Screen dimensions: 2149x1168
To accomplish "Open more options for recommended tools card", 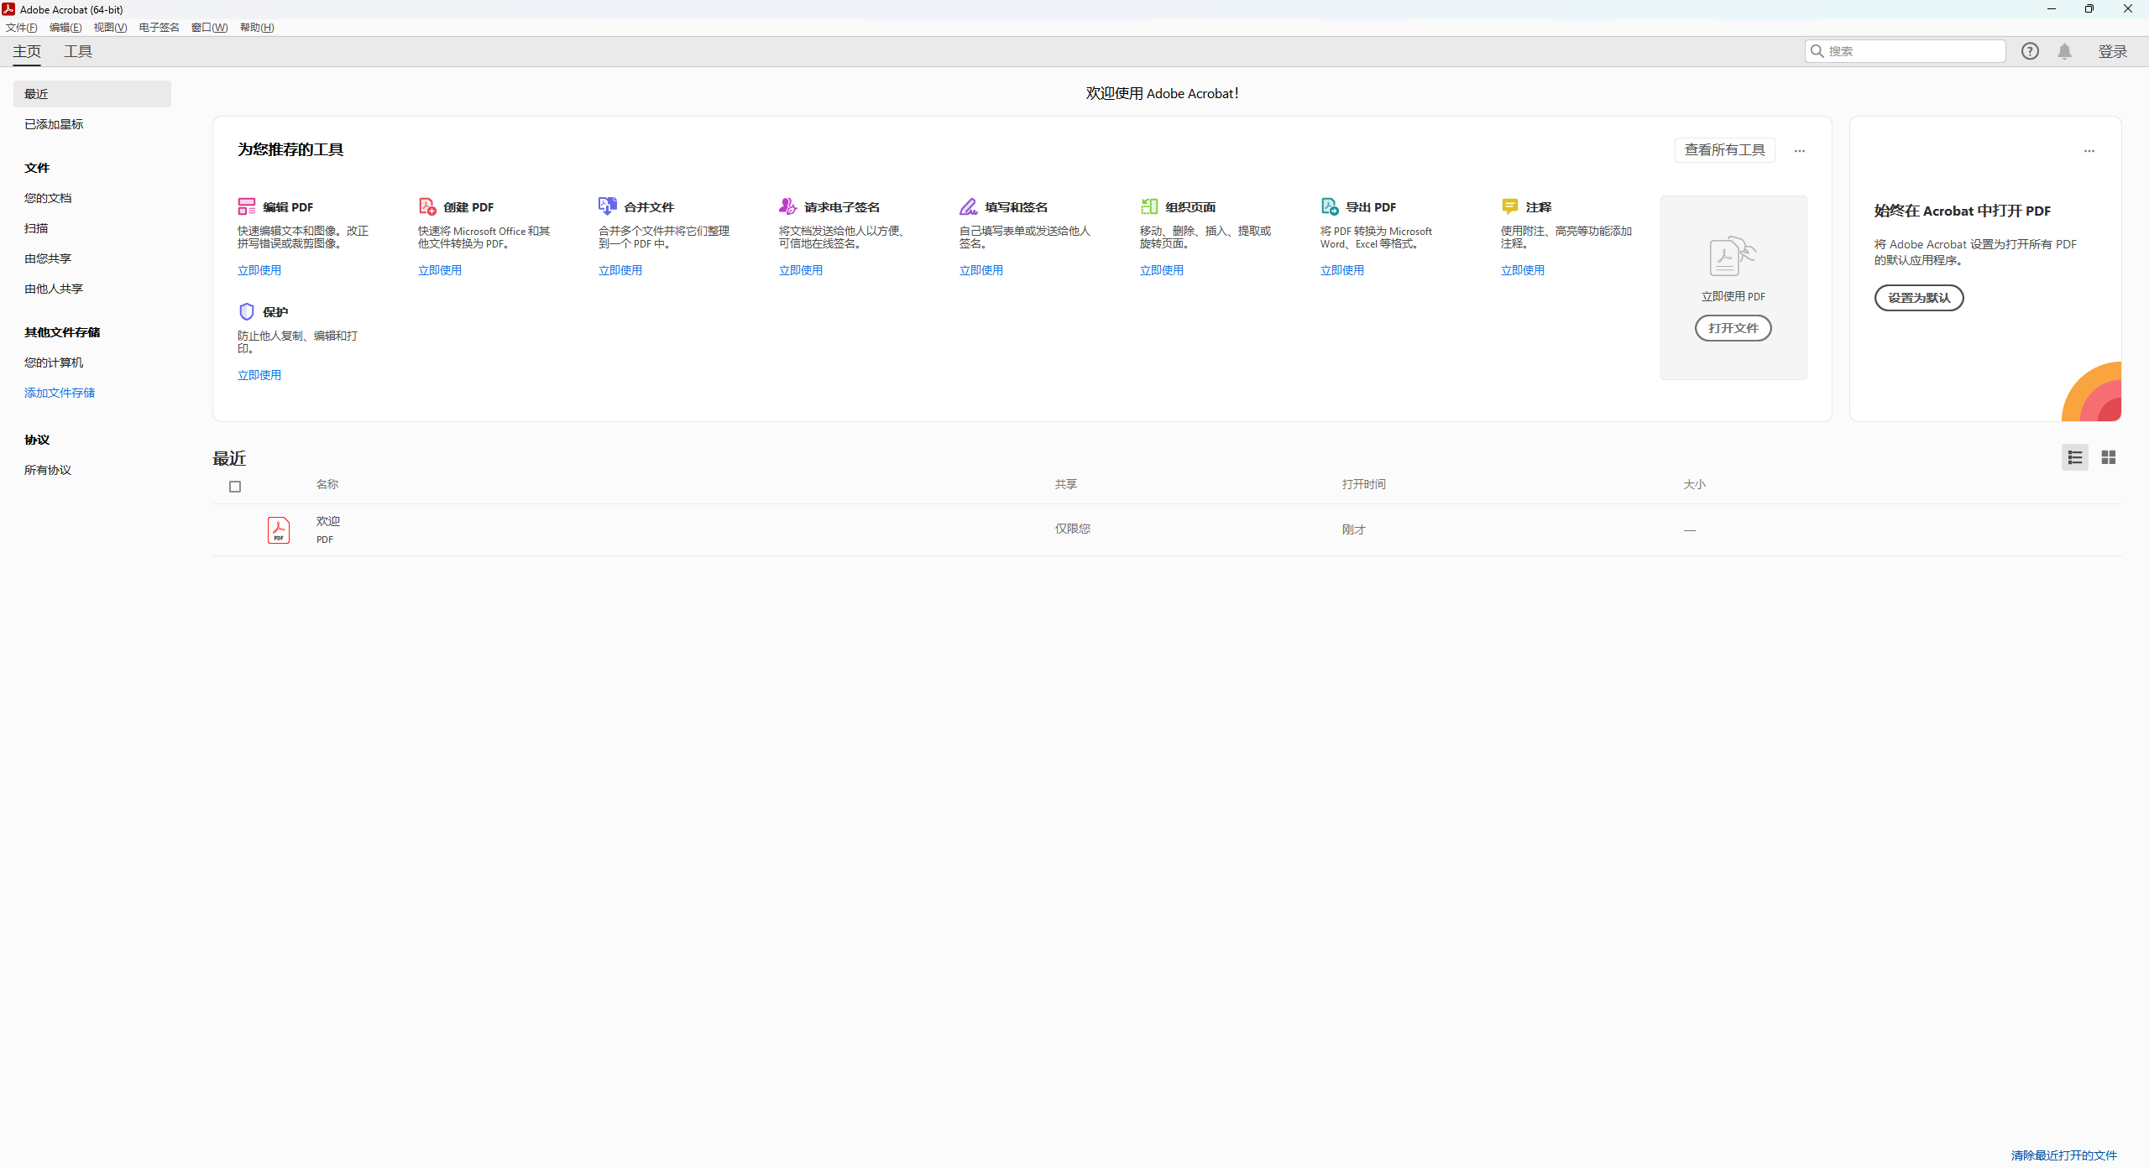I will (1800, 151).
